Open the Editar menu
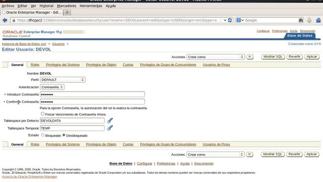The height and width of the screenshot is (182, 323). point(22,6)
